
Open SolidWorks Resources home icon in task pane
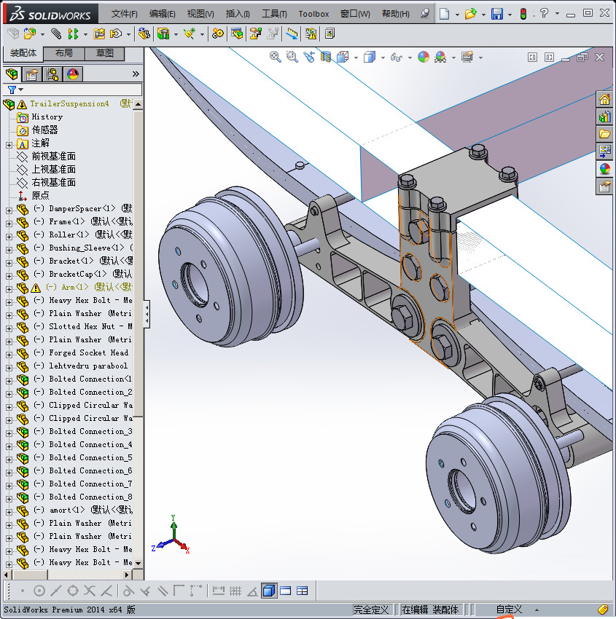(605, 100)
